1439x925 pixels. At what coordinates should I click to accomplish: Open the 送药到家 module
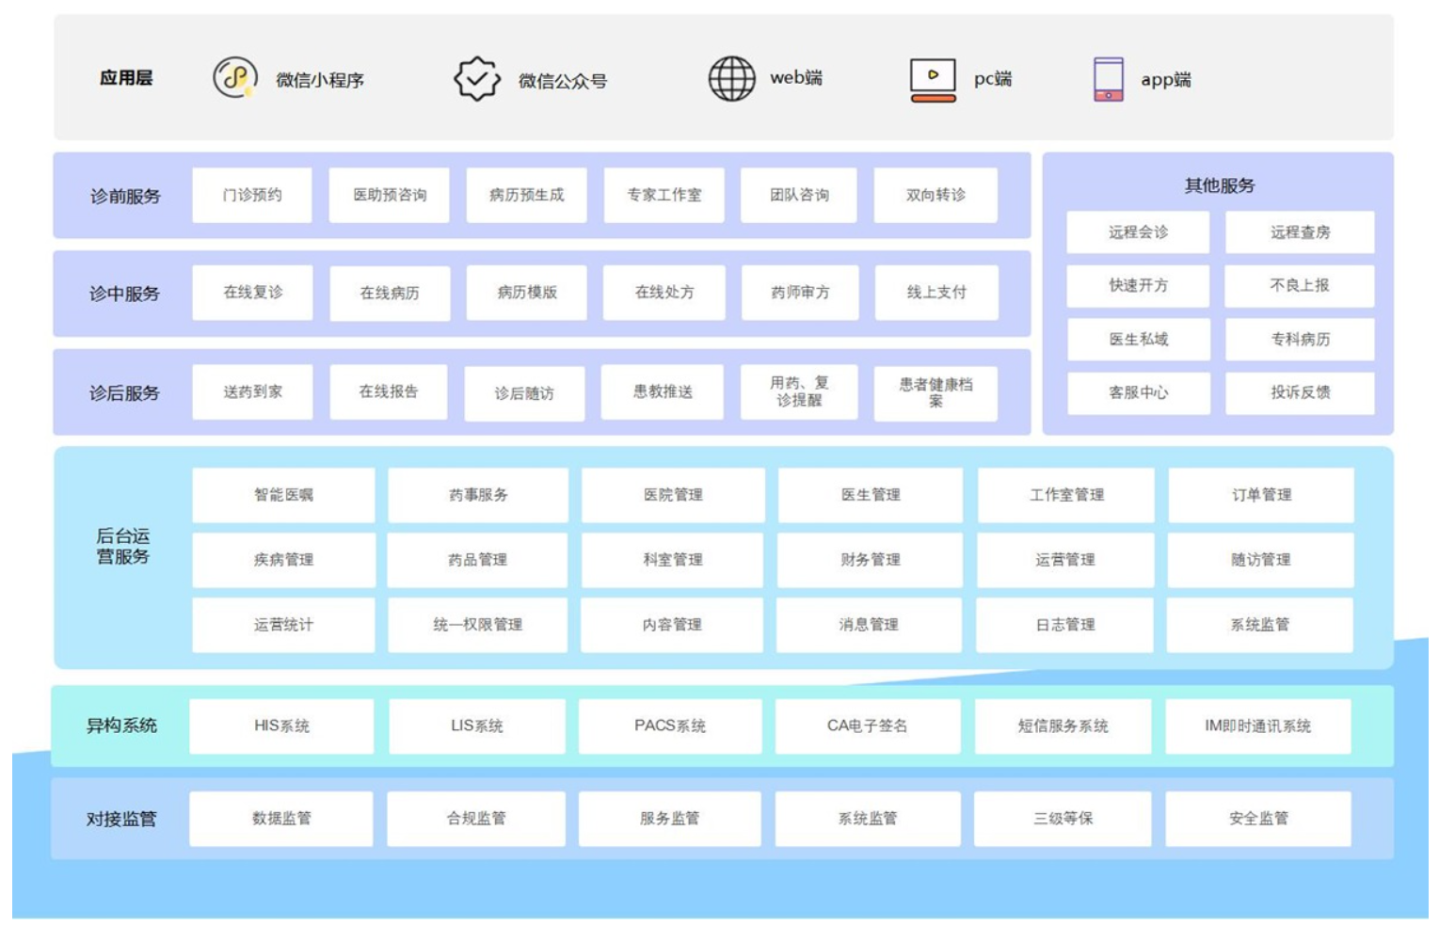coord(252,391)
